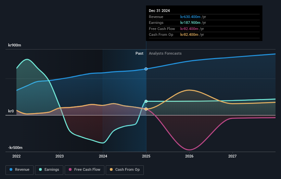281x179 pixels.
Task: Click the 2026 x-axis label
Action: (x=189, y=156)
